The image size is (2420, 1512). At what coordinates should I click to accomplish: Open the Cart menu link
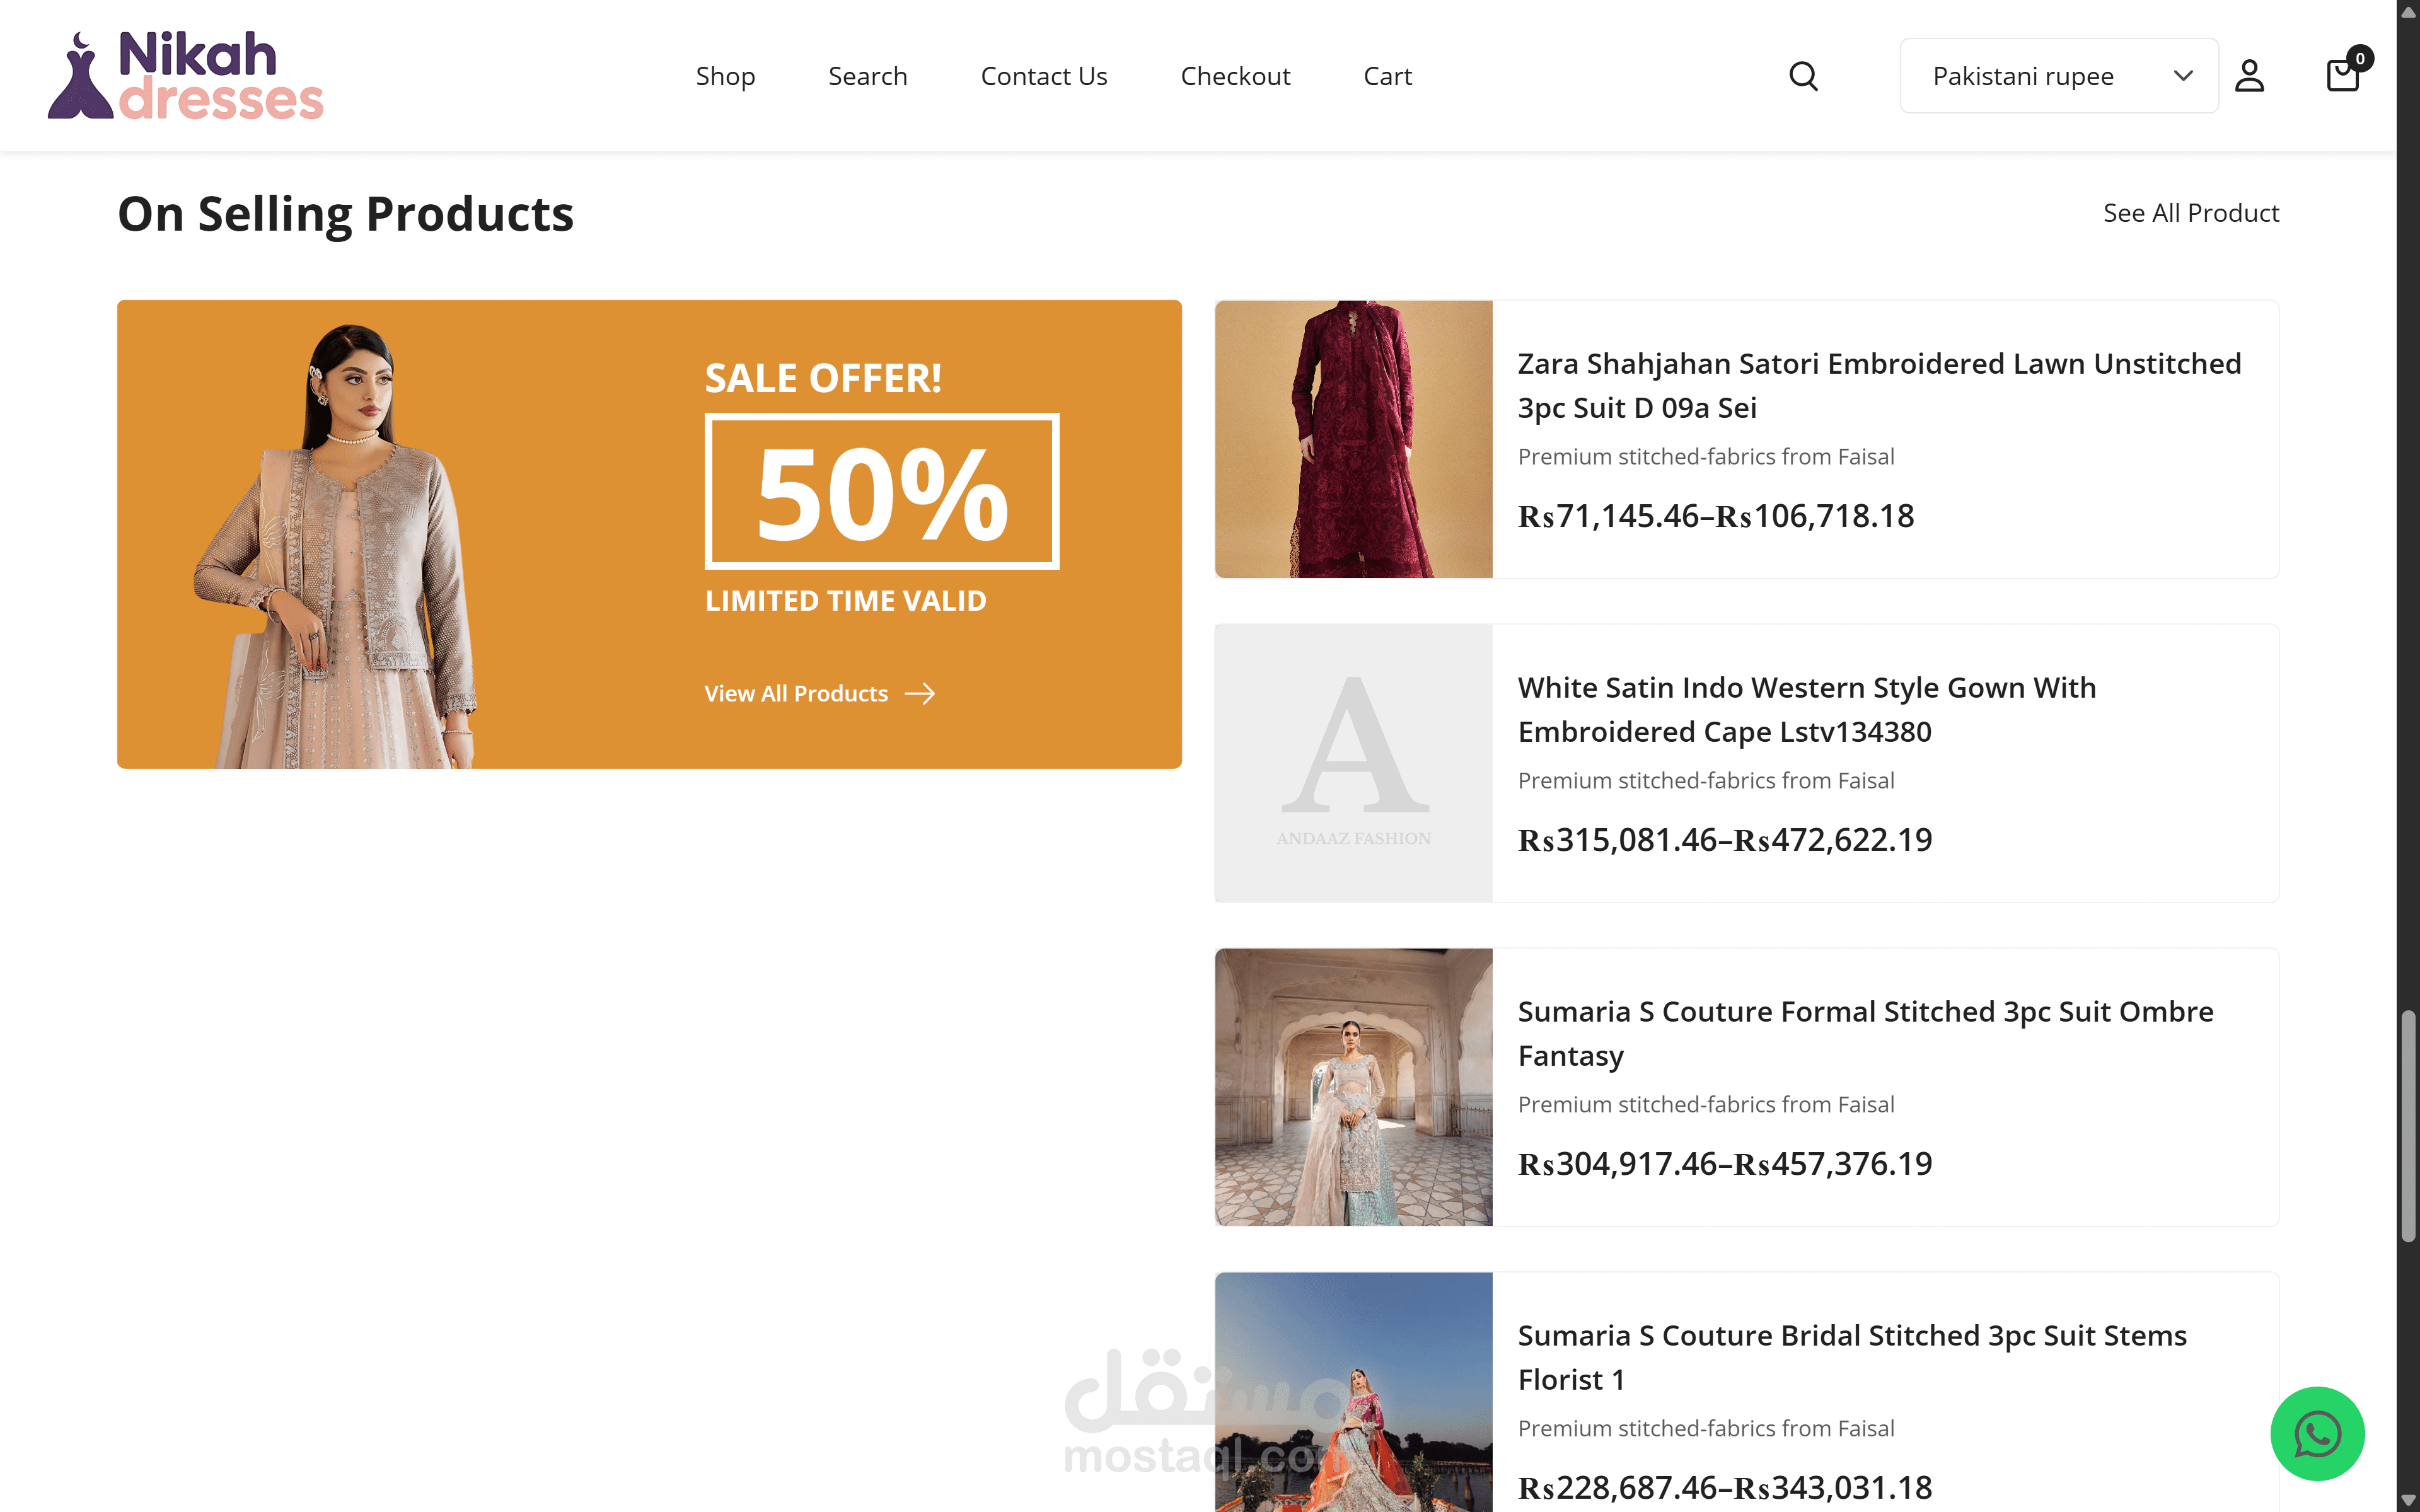pyautogui.click(x=1387, y=76)
